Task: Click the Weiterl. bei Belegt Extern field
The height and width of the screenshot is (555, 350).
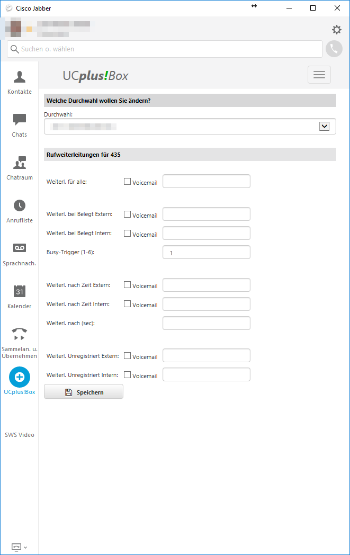Action: 207,214
